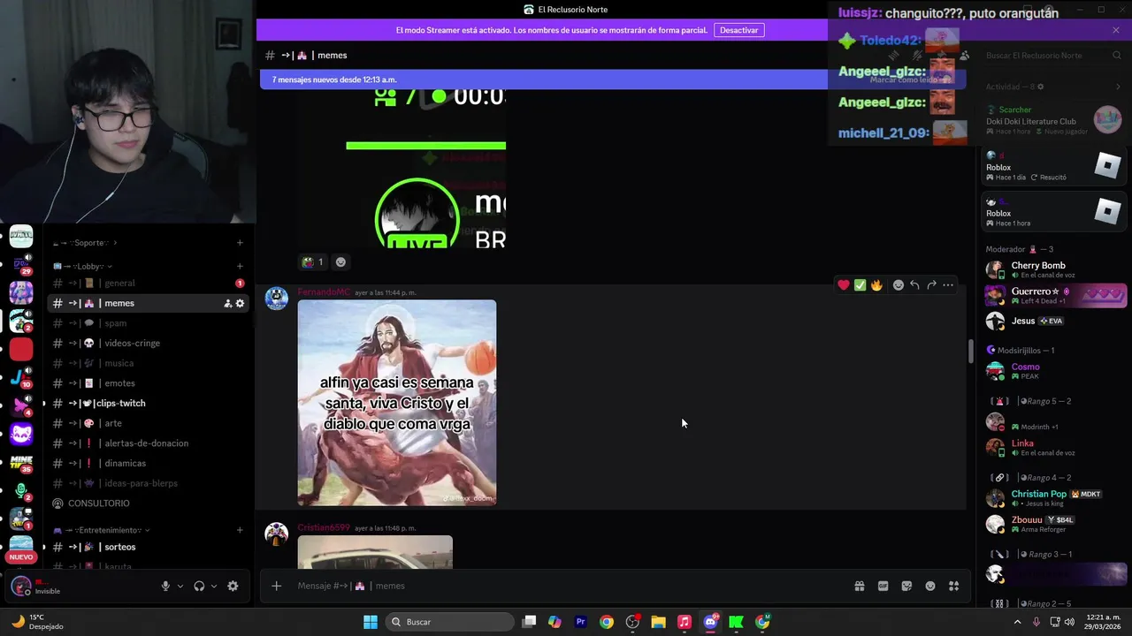Open the clips-twitch channel
This screenshot has height=636, width=1132.
[x=148, y=403]
